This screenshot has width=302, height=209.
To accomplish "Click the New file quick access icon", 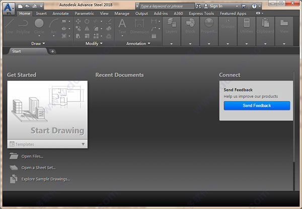I will point(20,6).
